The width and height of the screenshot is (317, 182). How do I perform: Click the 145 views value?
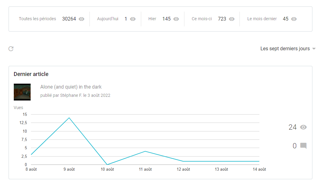click(x=166, y=19)
